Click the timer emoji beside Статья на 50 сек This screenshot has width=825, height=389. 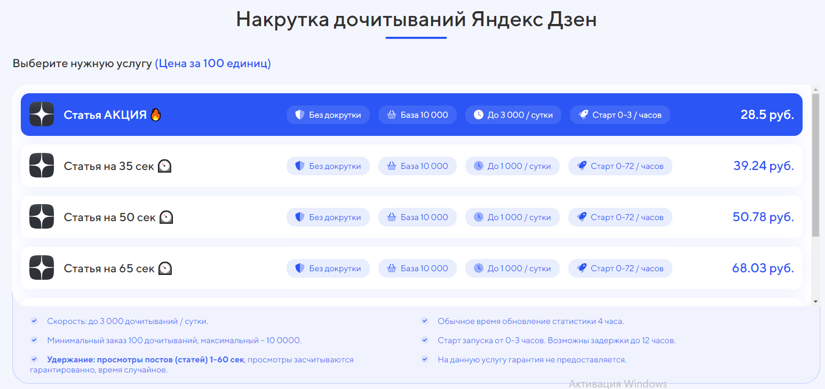coord(166,217)
